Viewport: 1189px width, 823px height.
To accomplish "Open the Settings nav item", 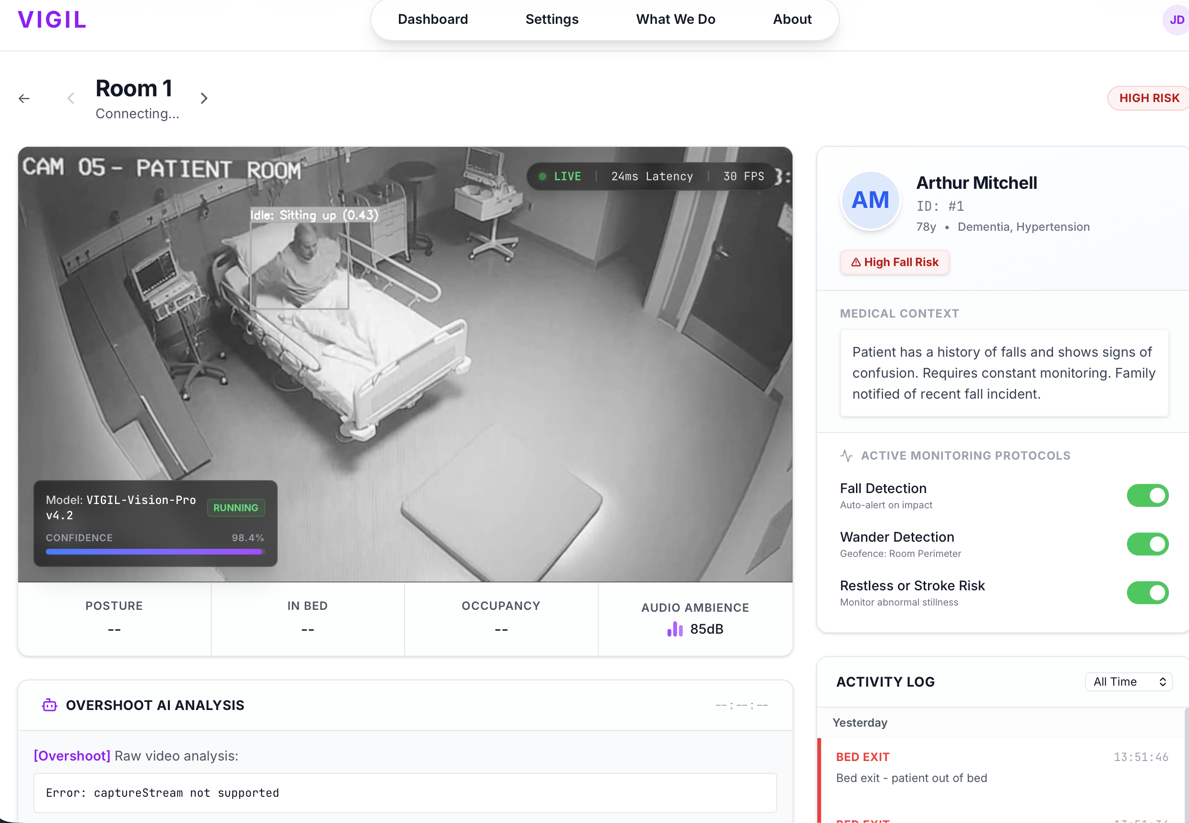I will pyautogui.click(x=552, y=19).
